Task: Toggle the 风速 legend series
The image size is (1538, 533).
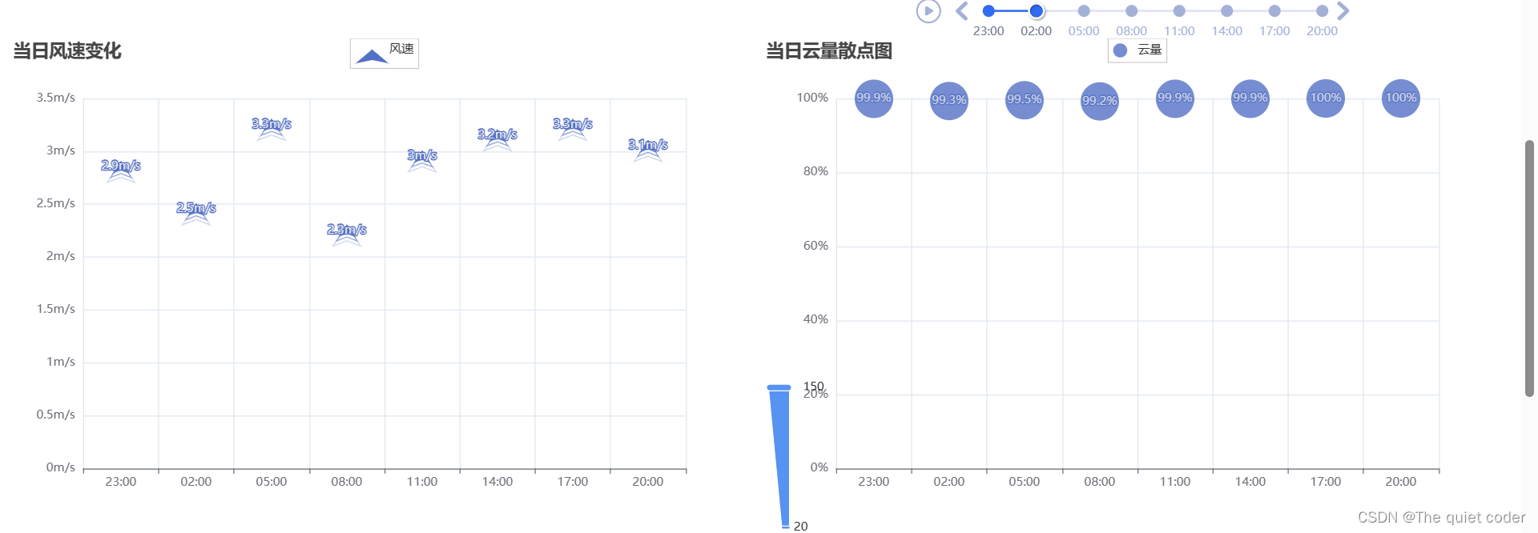Action: pos(384,54)
